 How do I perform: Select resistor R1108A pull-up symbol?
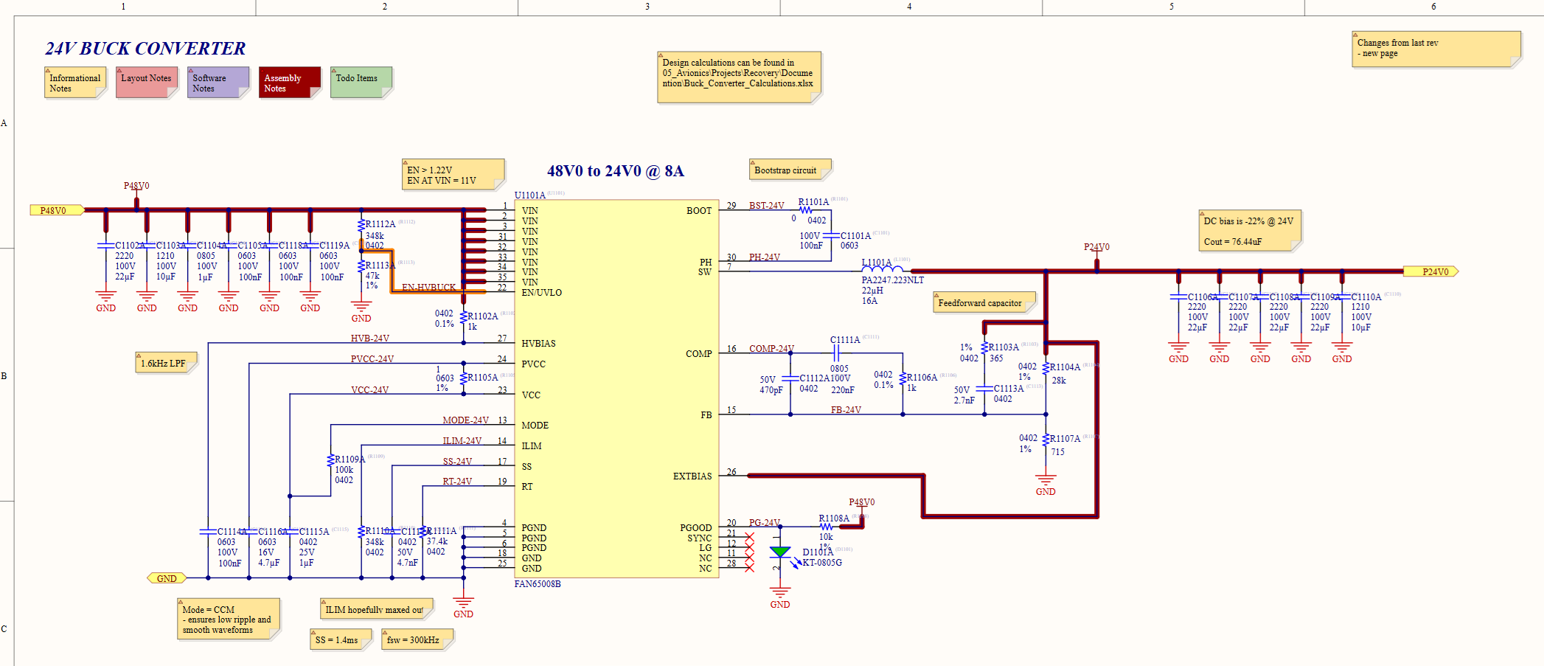(x=827, y=527)
